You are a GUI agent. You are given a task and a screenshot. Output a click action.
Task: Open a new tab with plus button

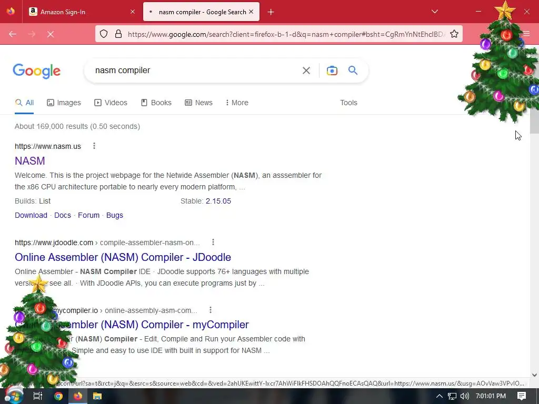click(271, 12)
